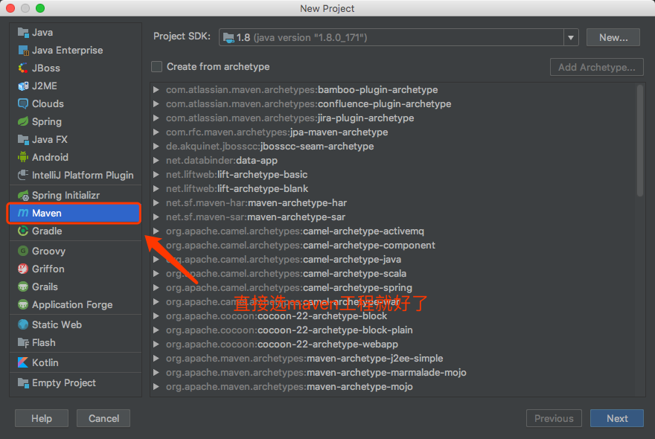Click the Cancel button

(103, 418)
